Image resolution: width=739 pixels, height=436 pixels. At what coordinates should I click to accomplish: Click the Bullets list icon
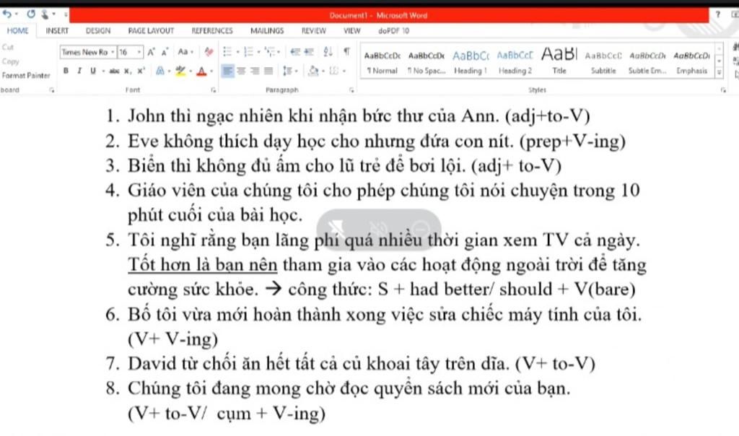point(227,52)
